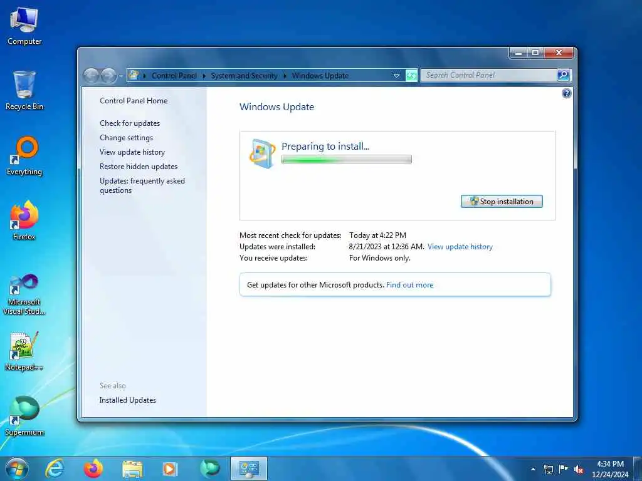
Task: Maximize the Windows Update window
Action: coord(535,53)
